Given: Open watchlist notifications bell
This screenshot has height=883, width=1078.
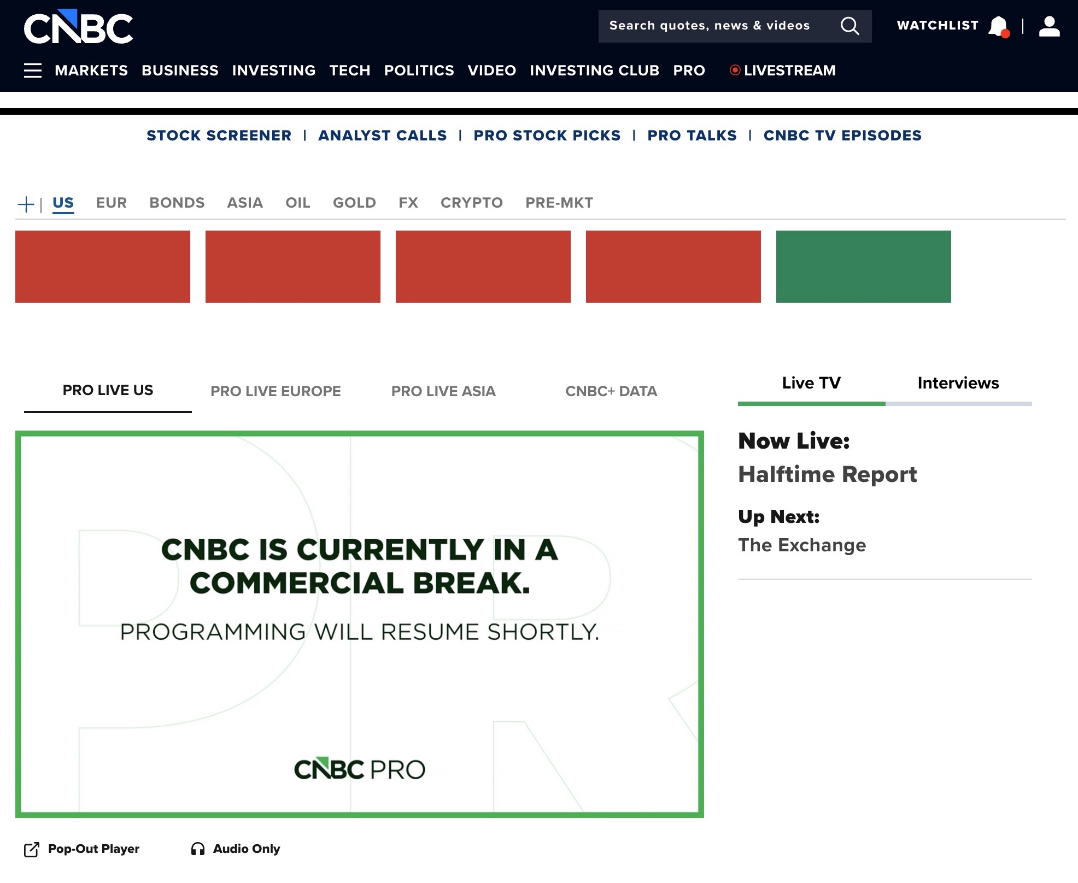Looking at the screenshot, I should pos(998,26).
